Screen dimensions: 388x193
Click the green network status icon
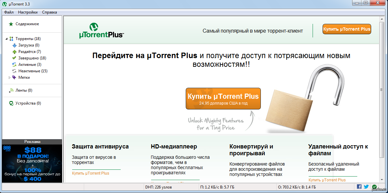374,187
